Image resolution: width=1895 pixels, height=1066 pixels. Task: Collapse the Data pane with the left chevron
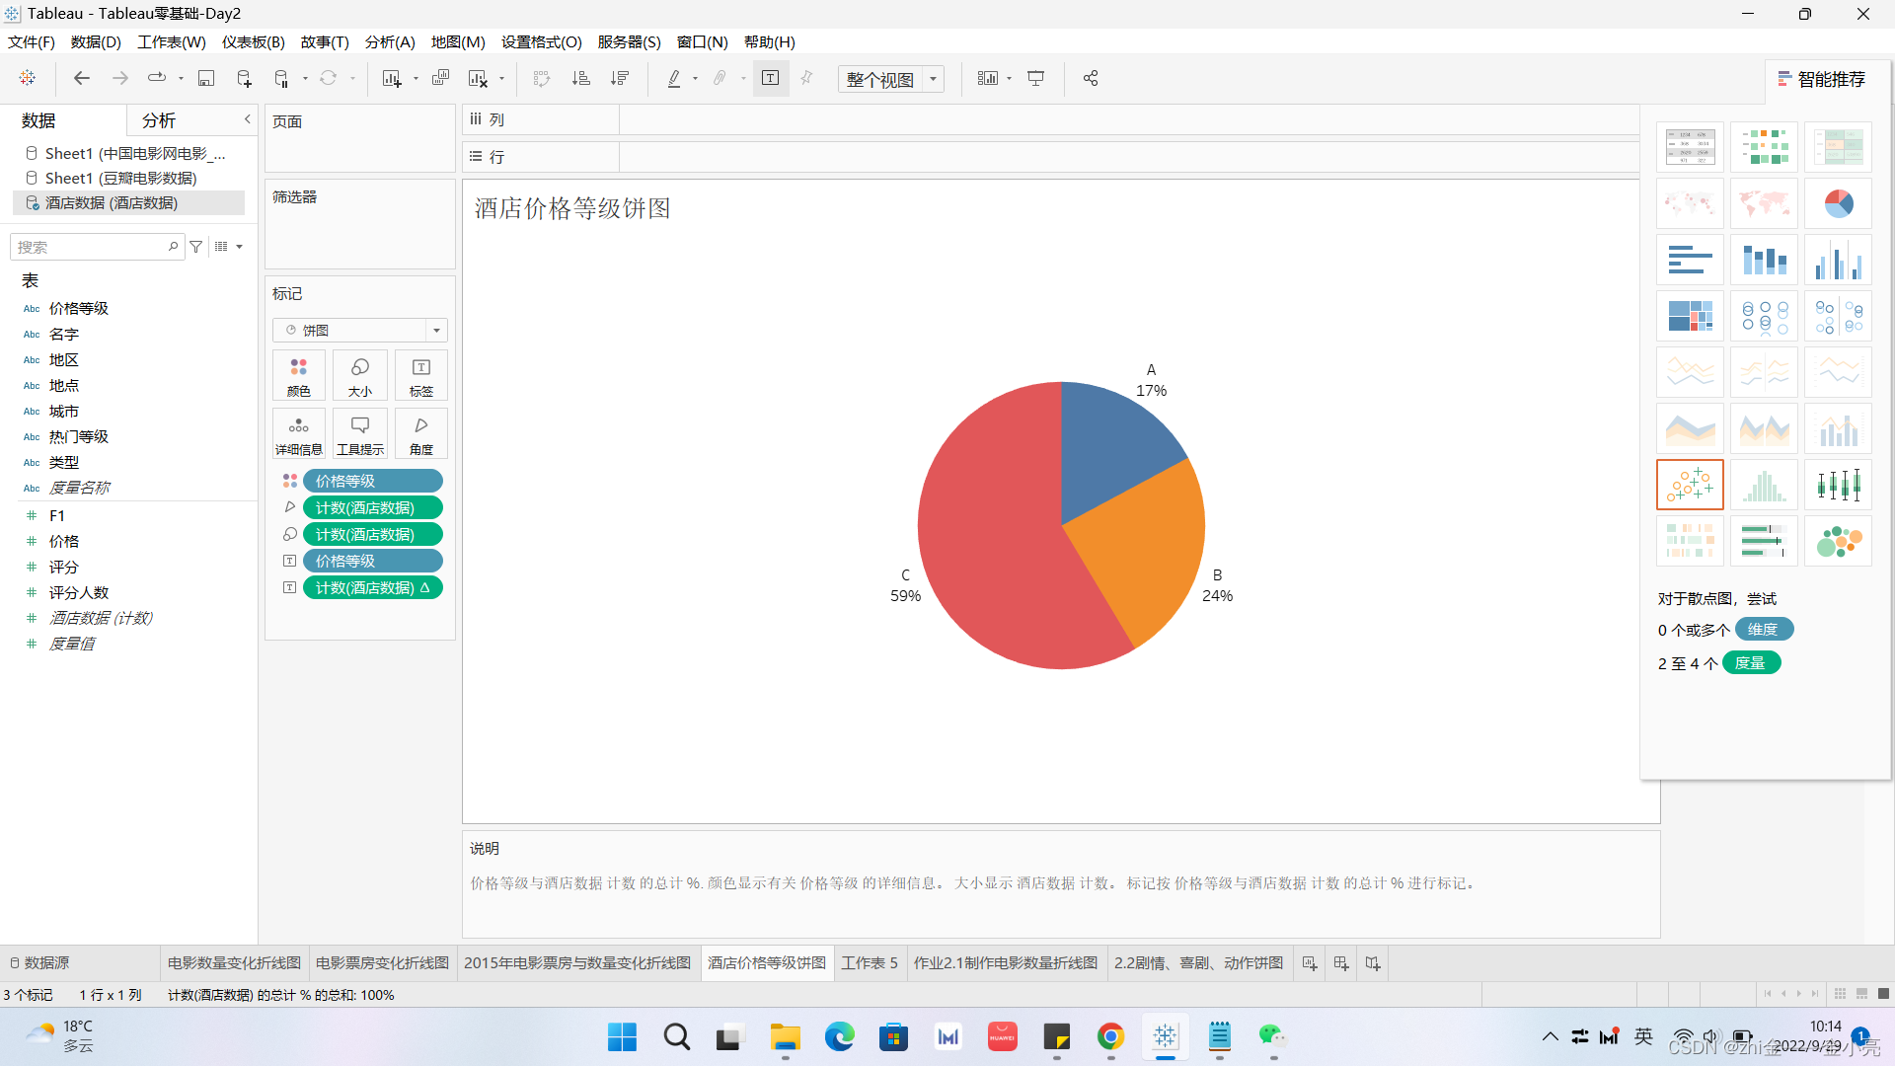(x=247, y=118)
